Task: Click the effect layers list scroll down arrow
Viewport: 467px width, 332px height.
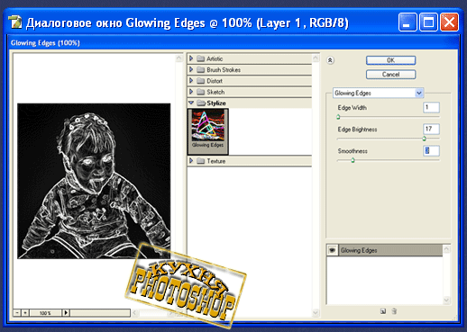Action: pos(446,300)
